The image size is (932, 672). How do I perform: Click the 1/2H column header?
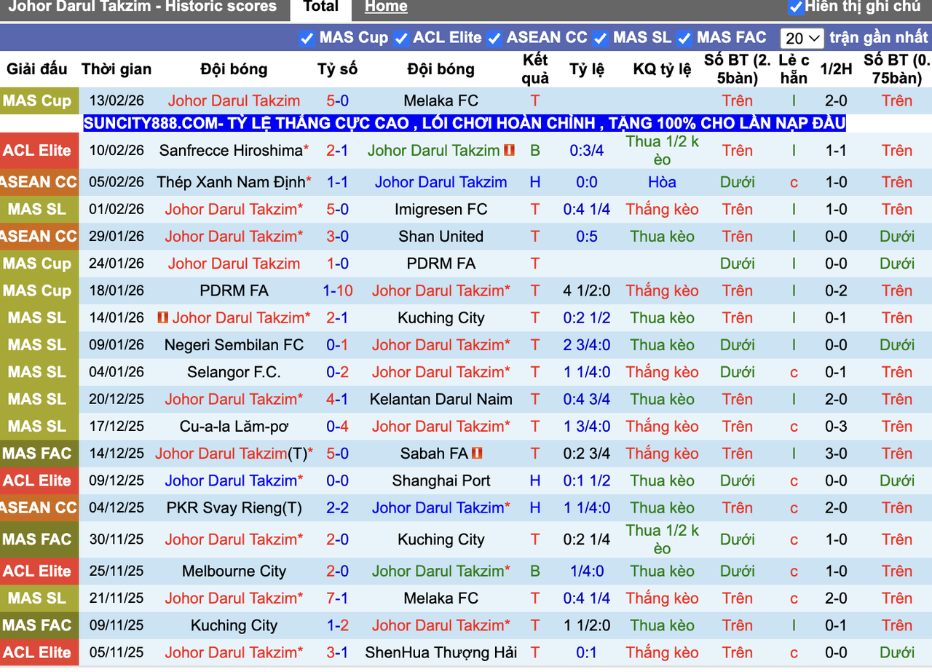836,69
